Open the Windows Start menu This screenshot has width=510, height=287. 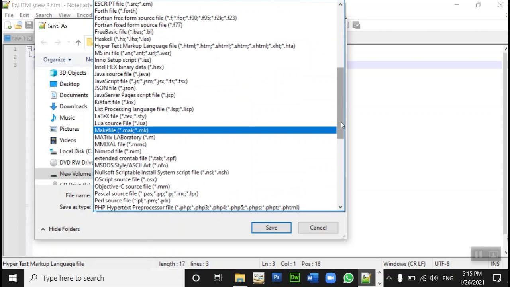(12, 278)
